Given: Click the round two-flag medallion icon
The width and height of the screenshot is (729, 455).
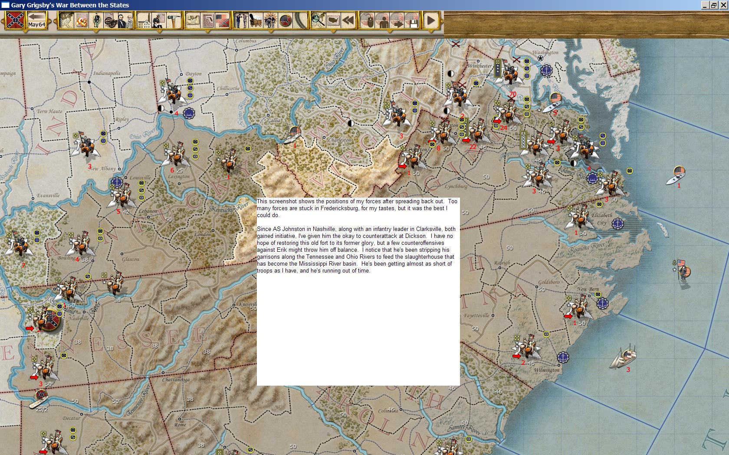Looking at the screenshot, I should pos(285,20).
